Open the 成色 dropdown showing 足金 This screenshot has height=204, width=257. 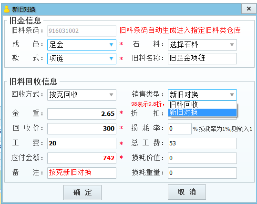click(82, 45)
